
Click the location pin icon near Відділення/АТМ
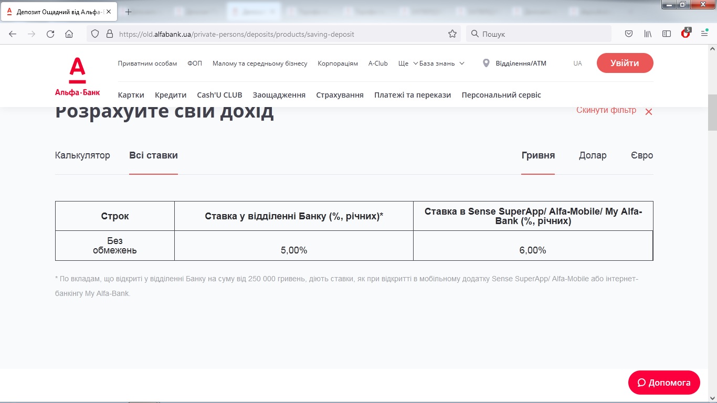click(x=486, y=63)
